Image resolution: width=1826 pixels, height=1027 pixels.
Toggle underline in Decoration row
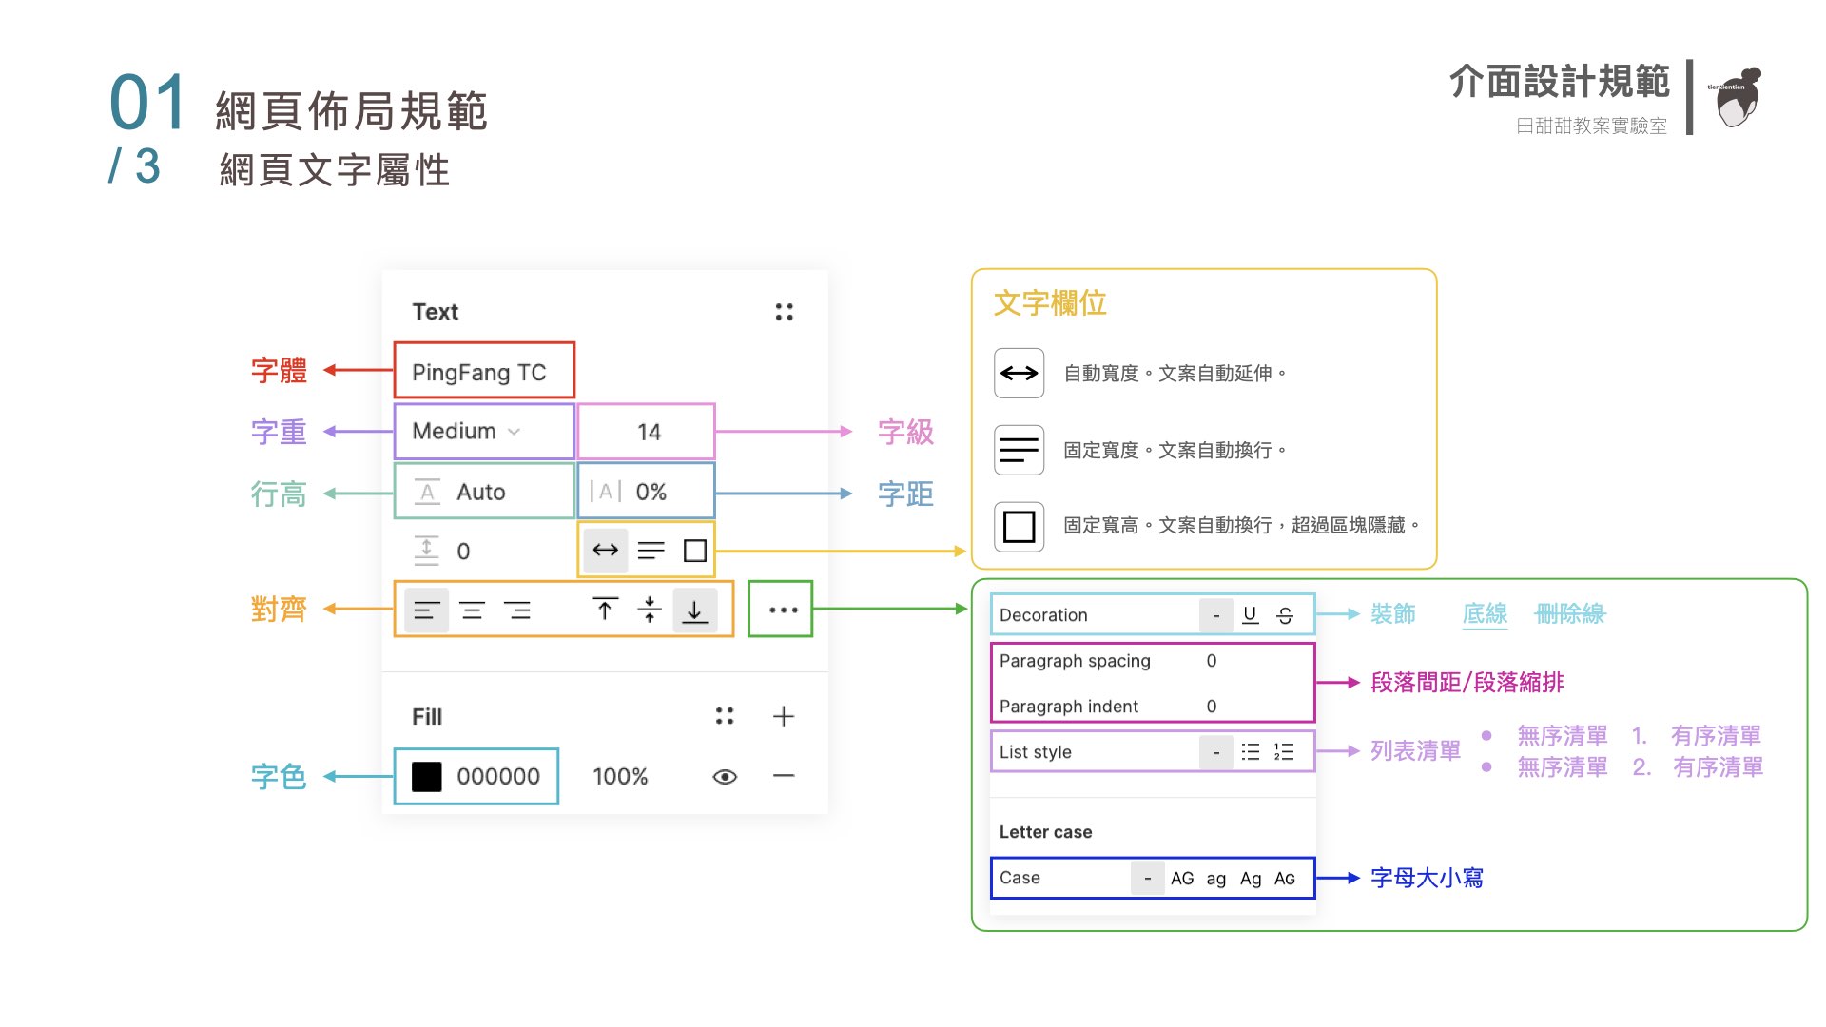coord(1251,615)
